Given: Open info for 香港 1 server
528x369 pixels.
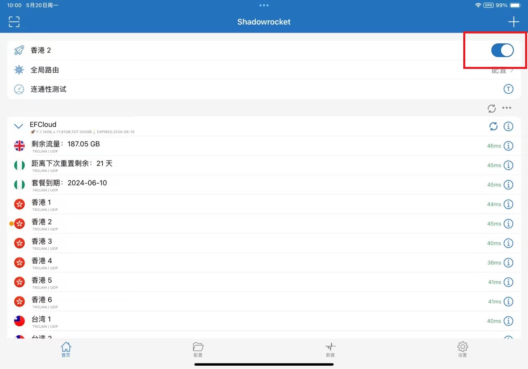Looking at the screenshot, I should 508,204.
